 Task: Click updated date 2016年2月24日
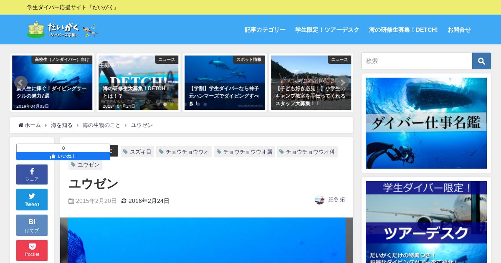click(x=149, y=201)
